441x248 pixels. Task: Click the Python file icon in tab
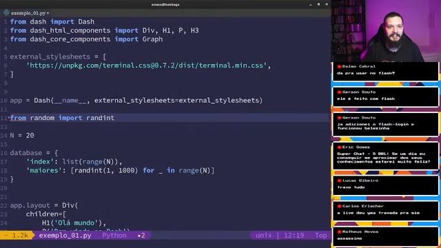6,13
